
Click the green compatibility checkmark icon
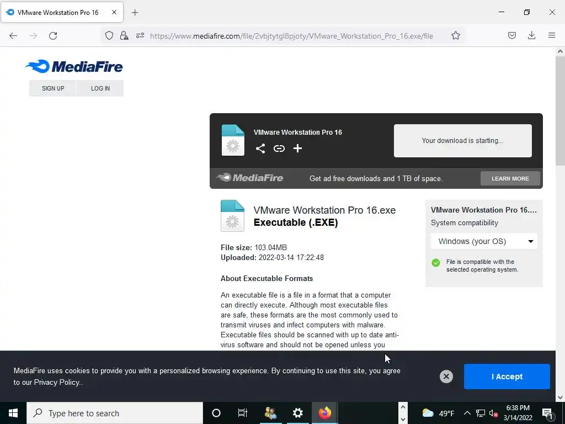click(x=436, y=262)
